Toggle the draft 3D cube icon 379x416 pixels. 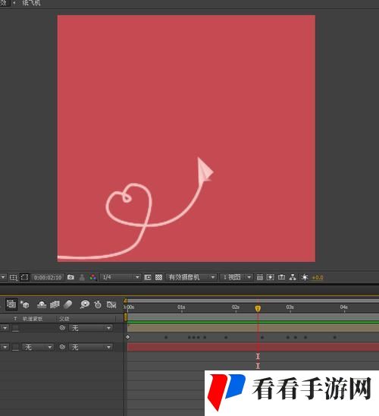[25, 304]
